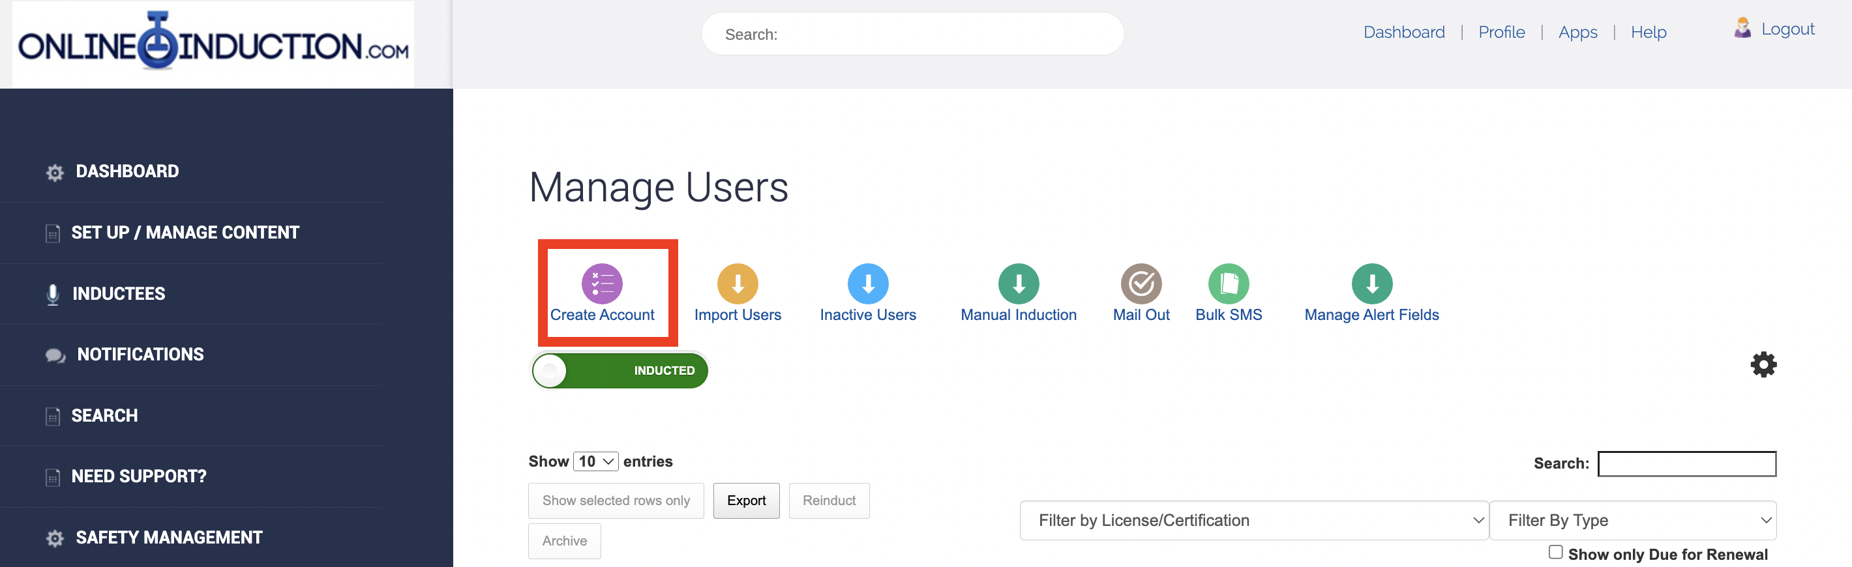The image size is (1852, 567).
Task: Click the Create Account link text
Action: pos(602,315)
